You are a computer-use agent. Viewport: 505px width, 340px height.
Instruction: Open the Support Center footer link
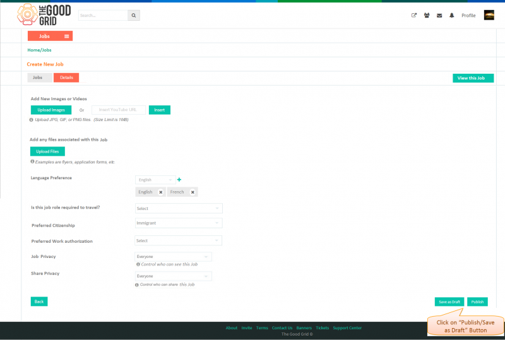pyautogui.click(x=347, y=328)
